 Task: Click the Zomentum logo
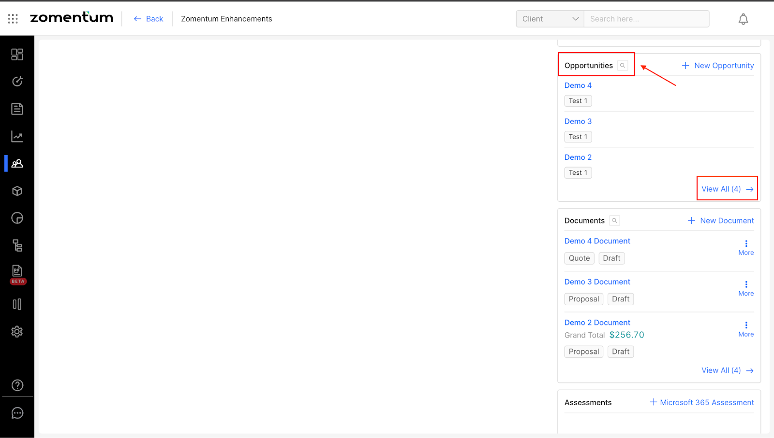tap(72, 18)
